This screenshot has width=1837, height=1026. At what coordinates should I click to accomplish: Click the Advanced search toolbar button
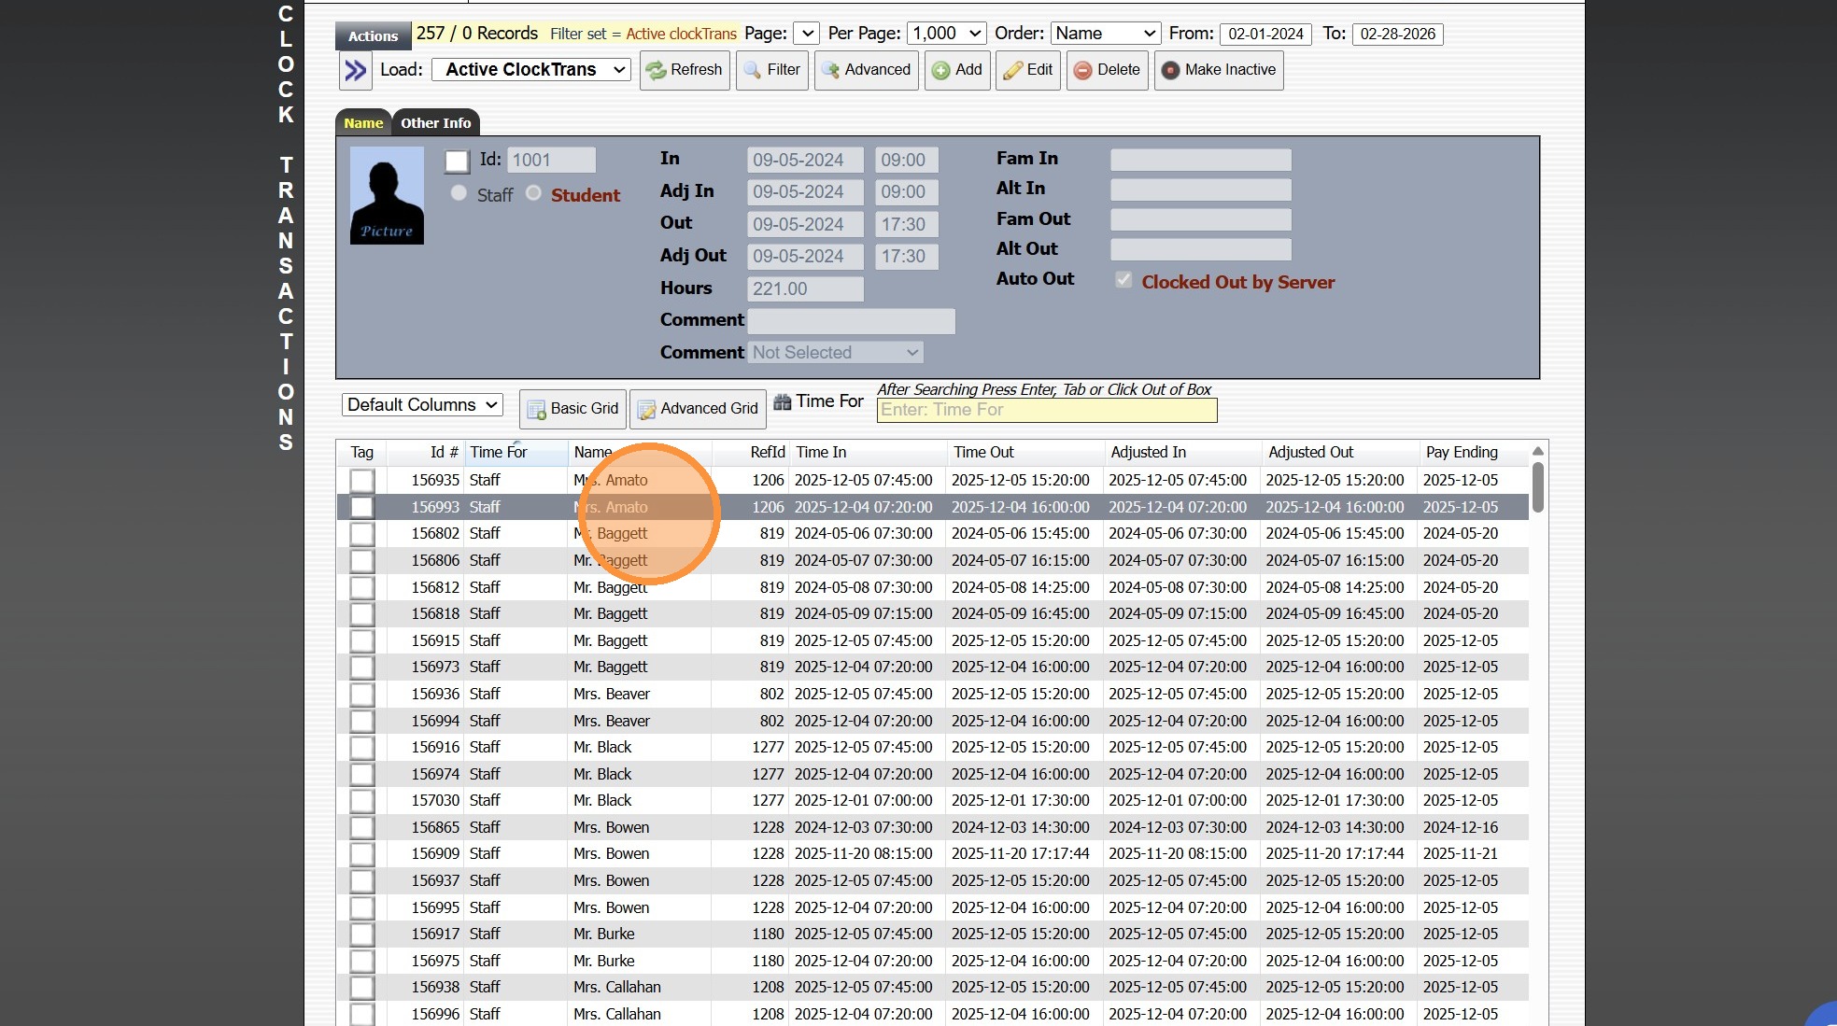point(866,70)
